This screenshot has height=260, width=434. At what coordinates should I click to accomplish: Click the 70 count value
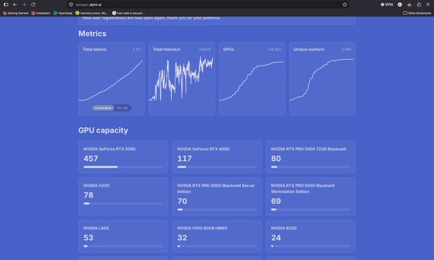182,201
